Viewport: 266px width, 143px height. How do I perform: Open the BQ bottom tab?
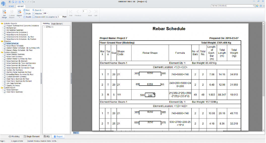point(47,136)
